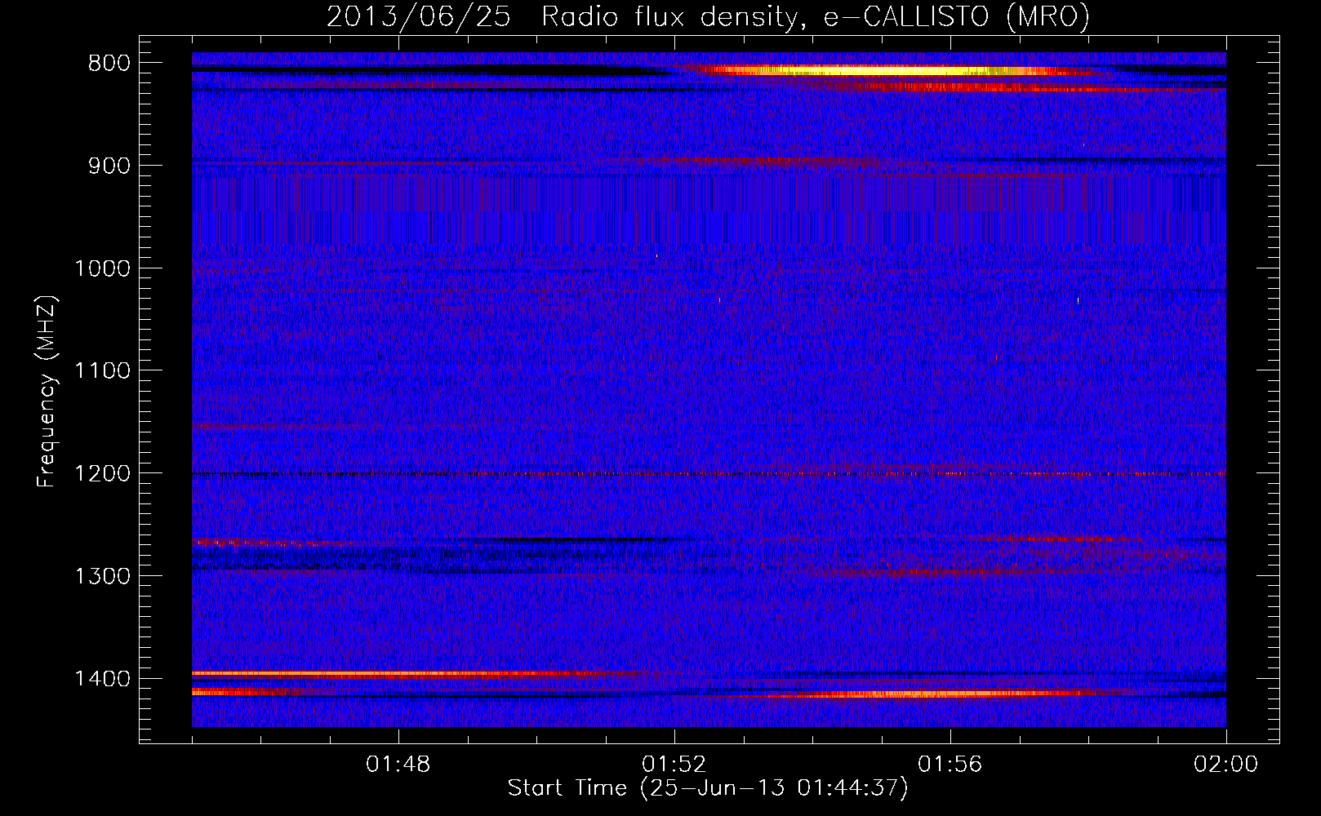Click the plot title 2013/06/25 Radio flux density
Screen dimensions: 1321x816
click(708, 17)
